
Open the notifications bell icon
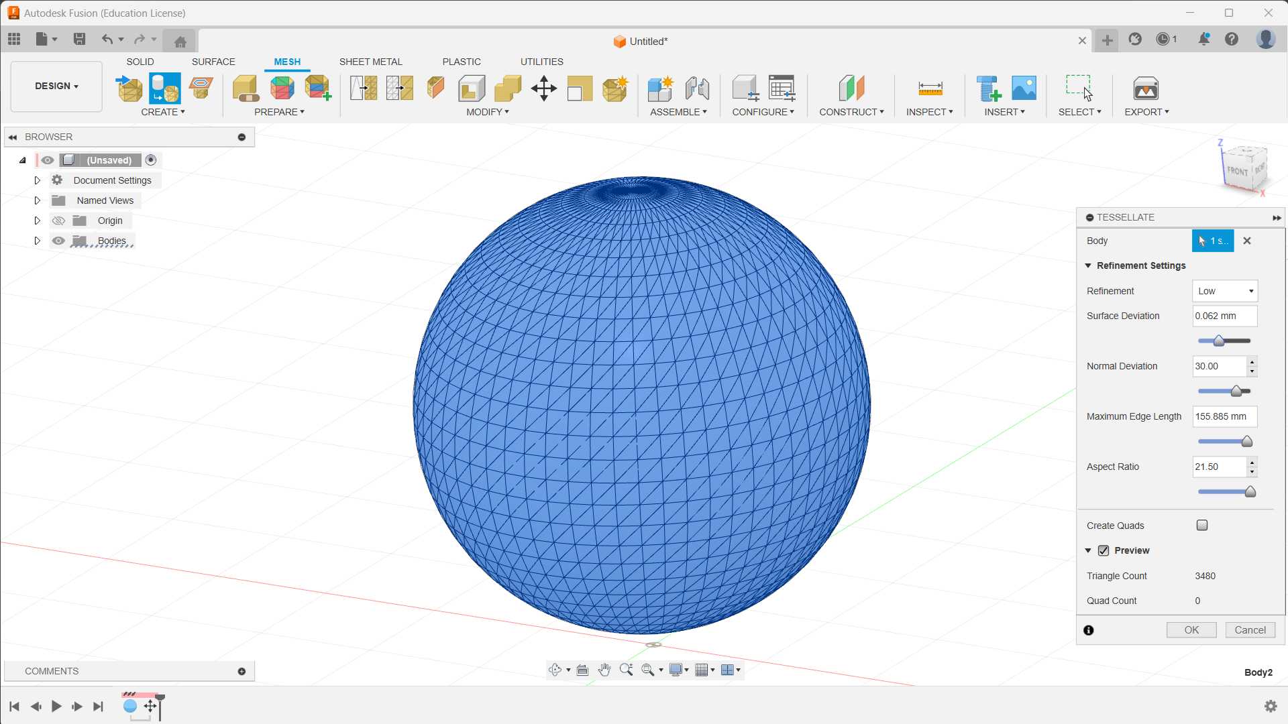pyautogui.click(x=1203, y=40)
